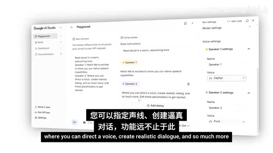Click the Settings gear icon

click(x=36, y=118)
